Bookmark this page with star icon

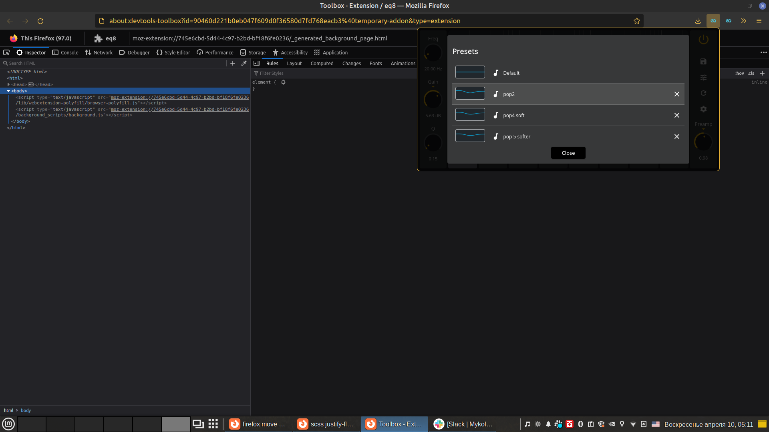[x=637, y=21]
